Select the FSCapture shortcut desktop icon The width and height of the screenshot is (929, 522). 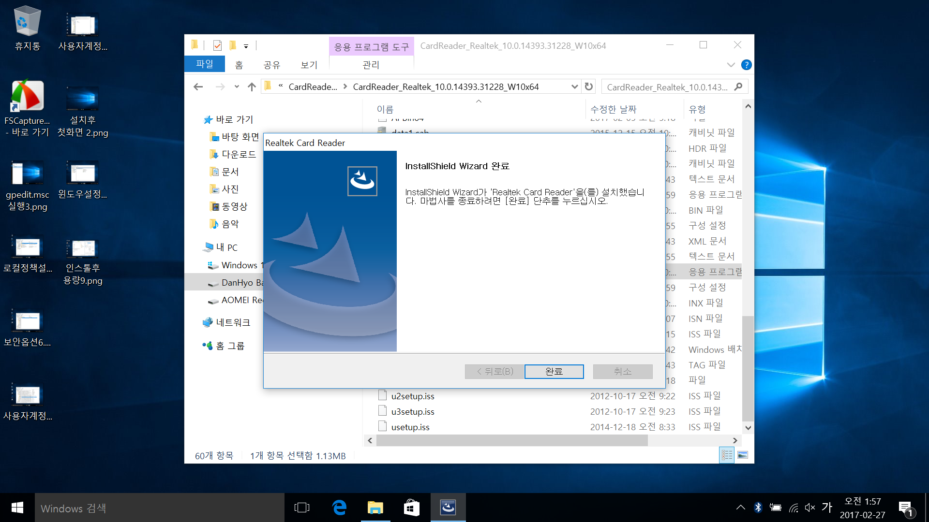click(27, 109)
